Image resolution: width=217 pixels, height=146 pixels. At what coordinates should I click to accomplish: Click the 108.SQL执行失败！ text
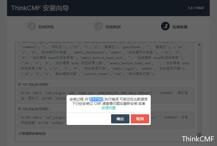[x=36, y=109]
